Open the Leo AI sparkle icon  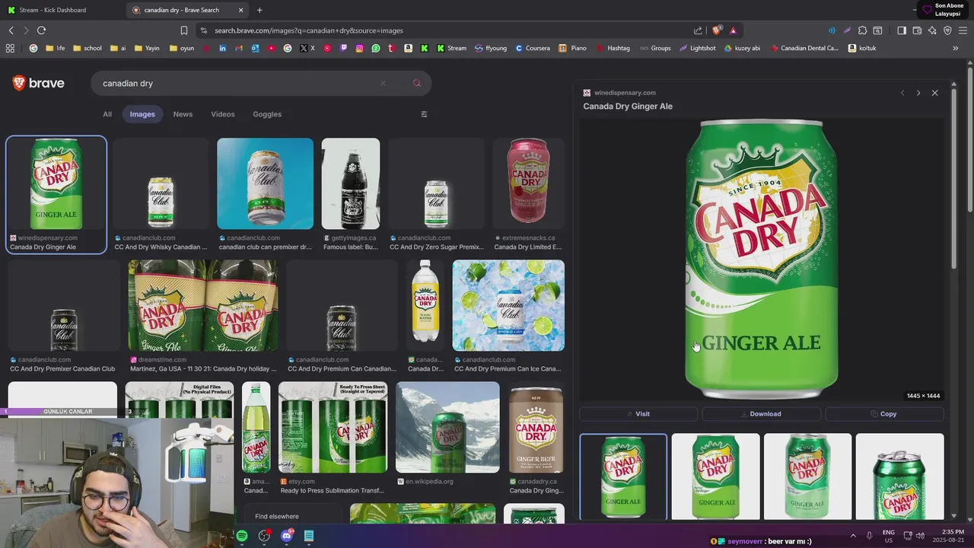[932, 30]
